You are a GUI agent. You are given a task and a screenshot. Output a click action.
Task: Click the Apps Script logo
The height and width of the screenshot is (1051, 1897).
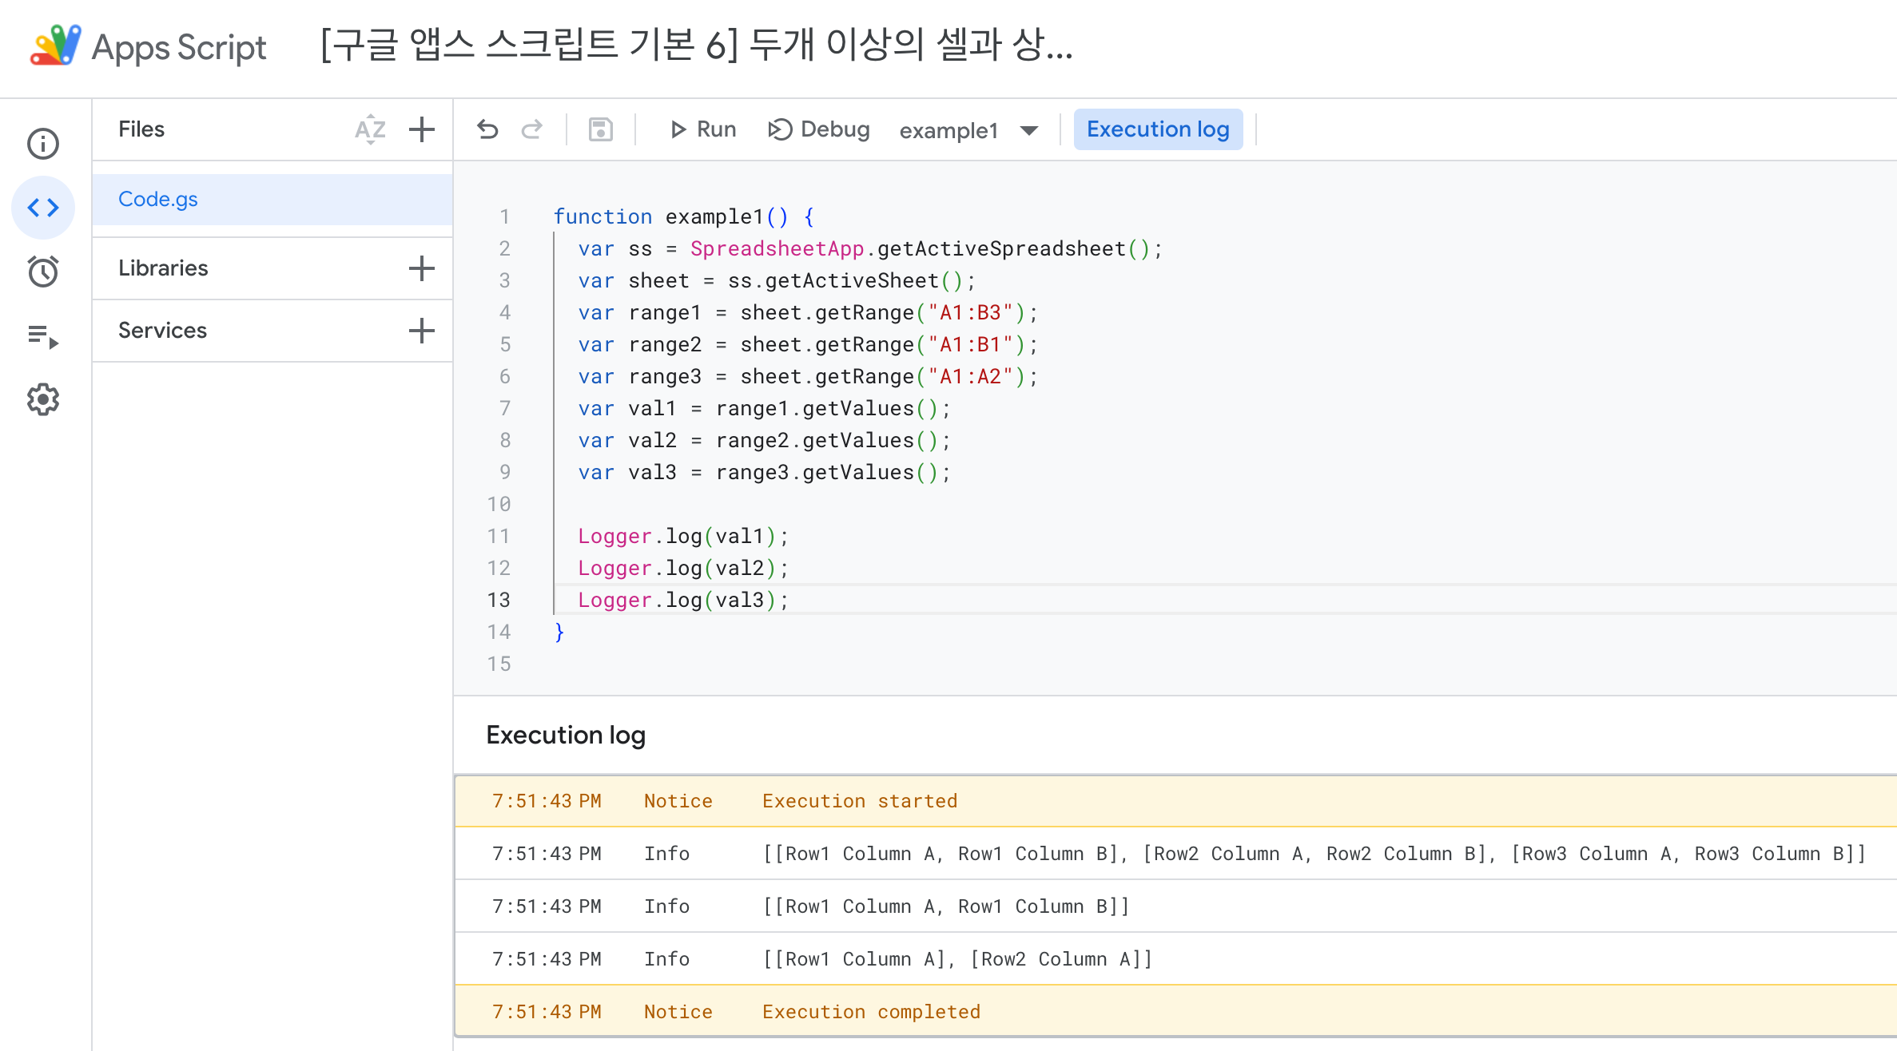click(x=56, y=46)
